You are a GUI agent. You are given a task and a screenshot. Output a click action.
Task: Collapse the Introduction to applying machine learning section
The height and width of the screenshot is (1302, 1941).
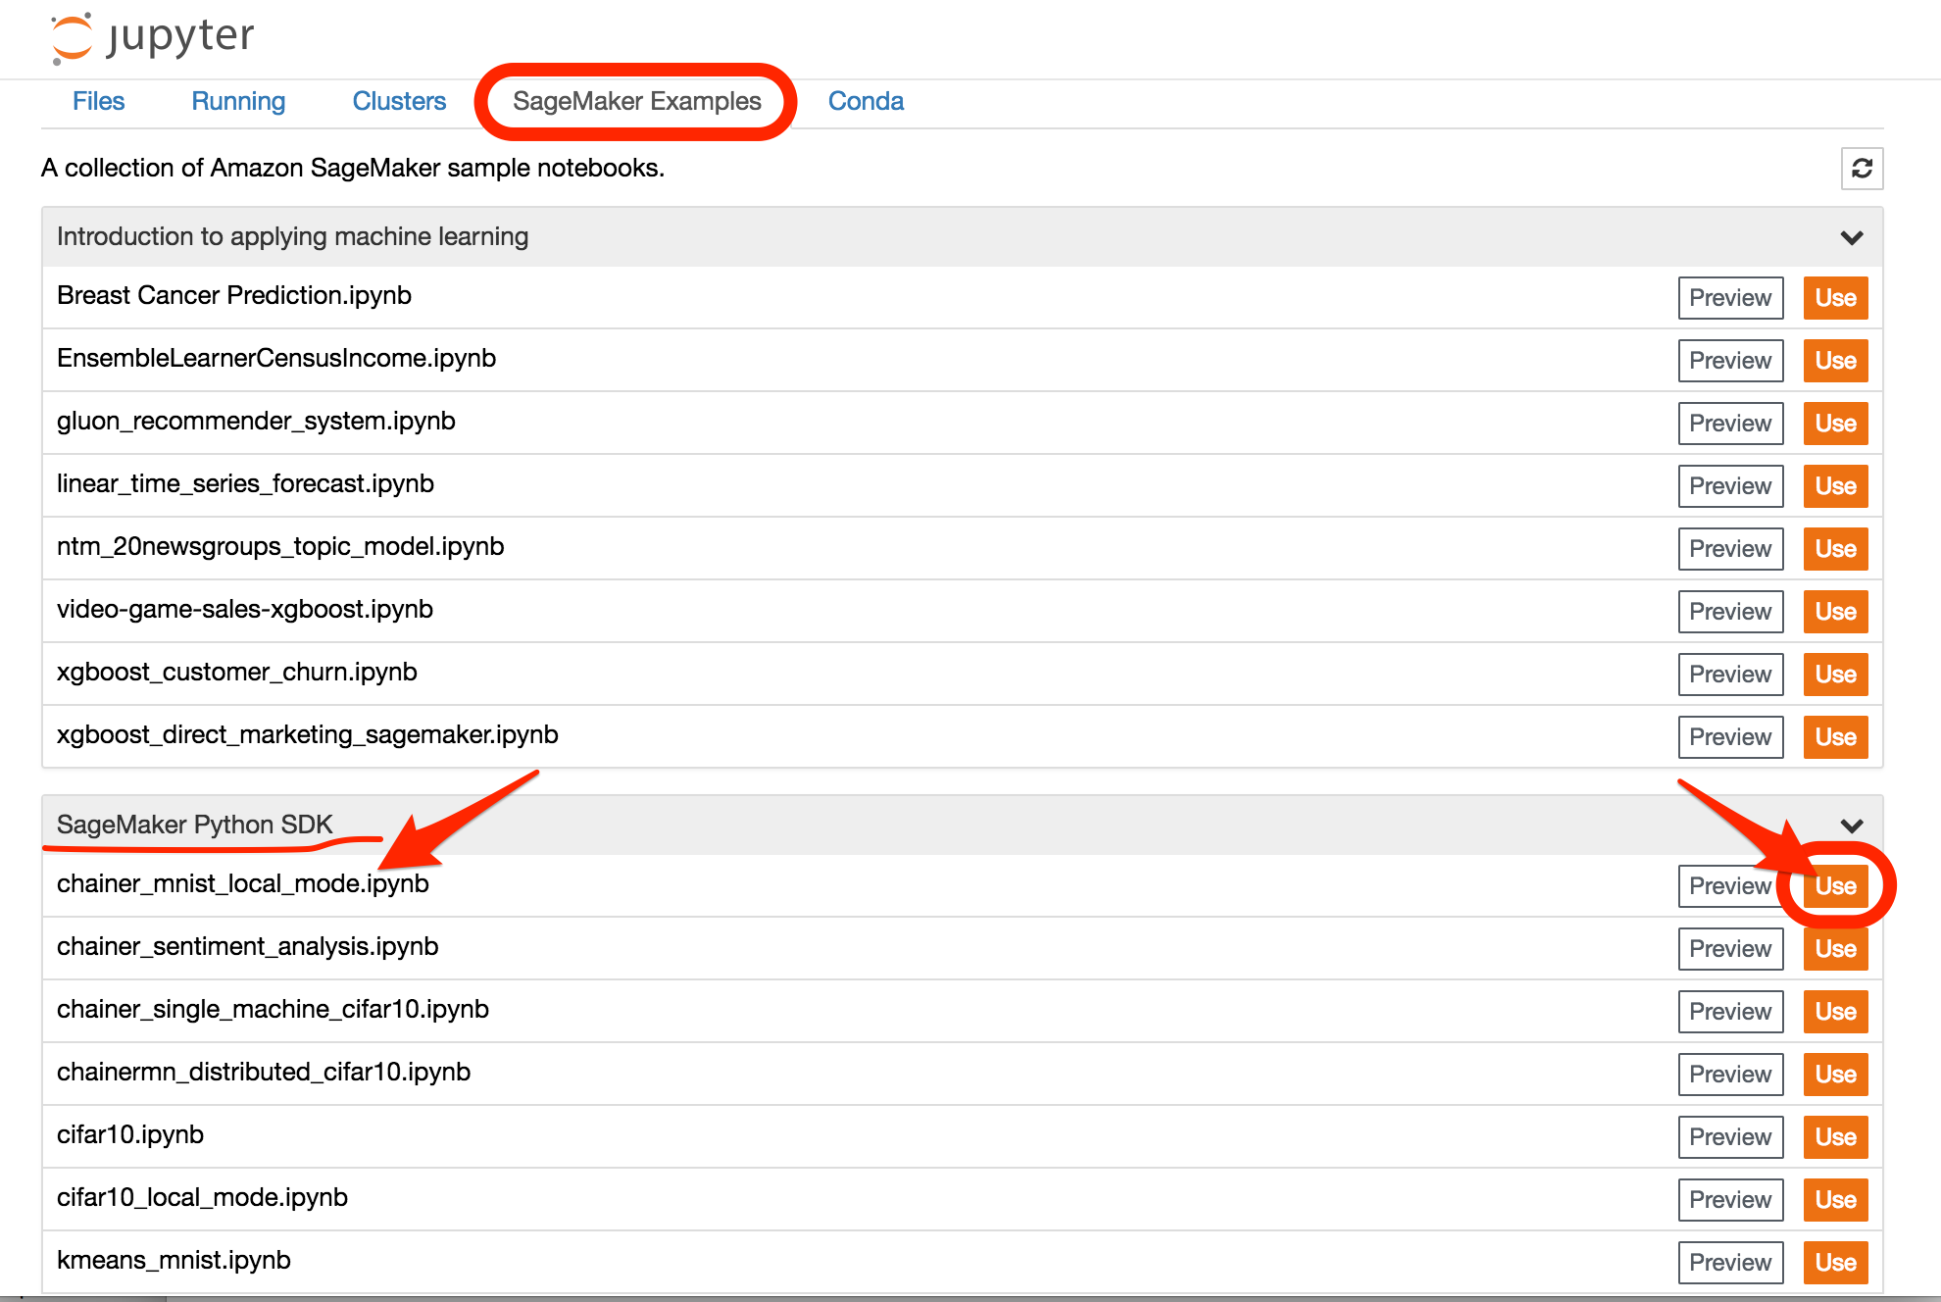pyautogui.click(x=1851, y=236)
